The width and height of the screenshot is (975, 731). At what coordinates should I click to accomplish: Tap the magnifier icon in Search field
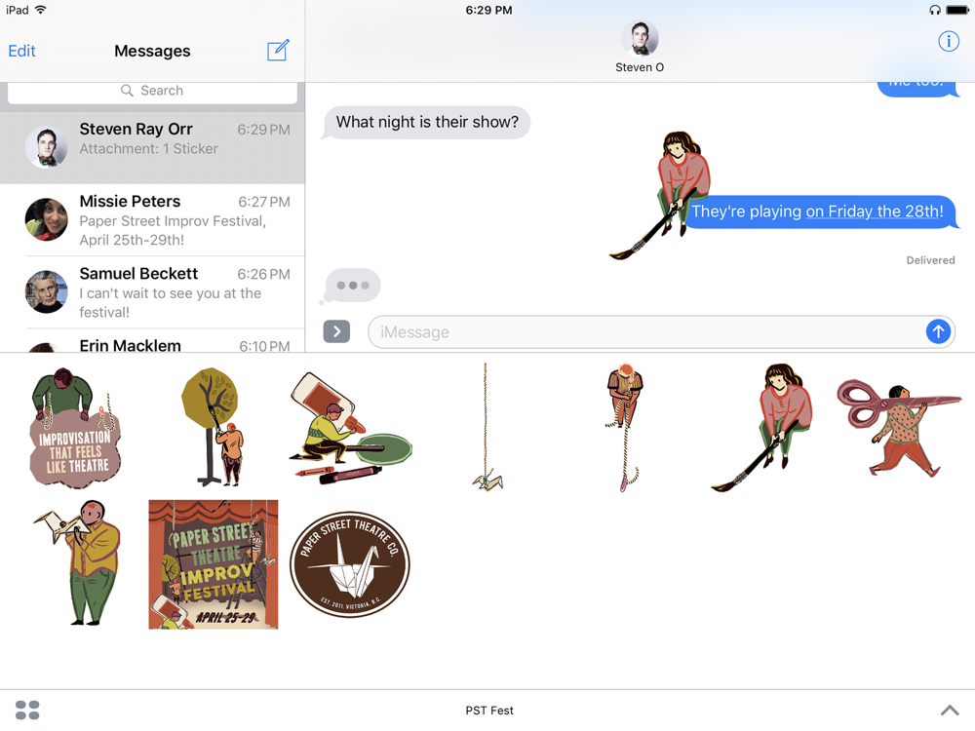(127, 91)
